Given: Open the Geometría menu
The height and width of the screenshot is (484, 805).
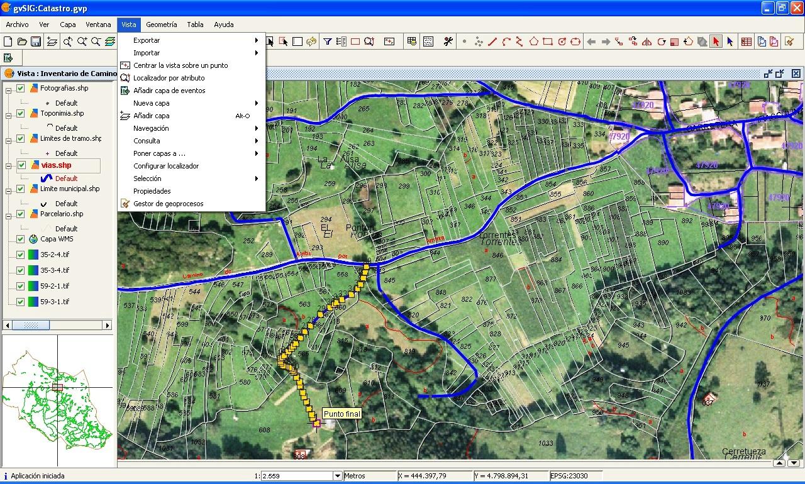Looking at the screenshot, I should 161,25.
